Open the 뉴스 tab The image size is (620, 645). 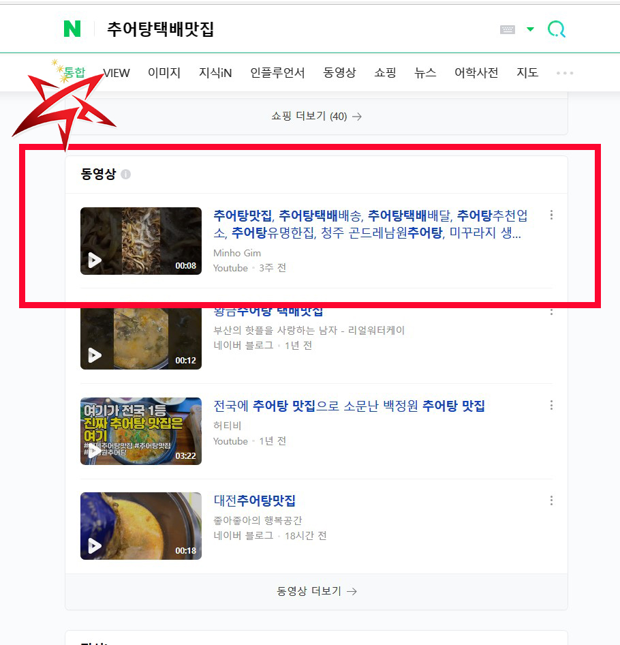click(425, 73)
